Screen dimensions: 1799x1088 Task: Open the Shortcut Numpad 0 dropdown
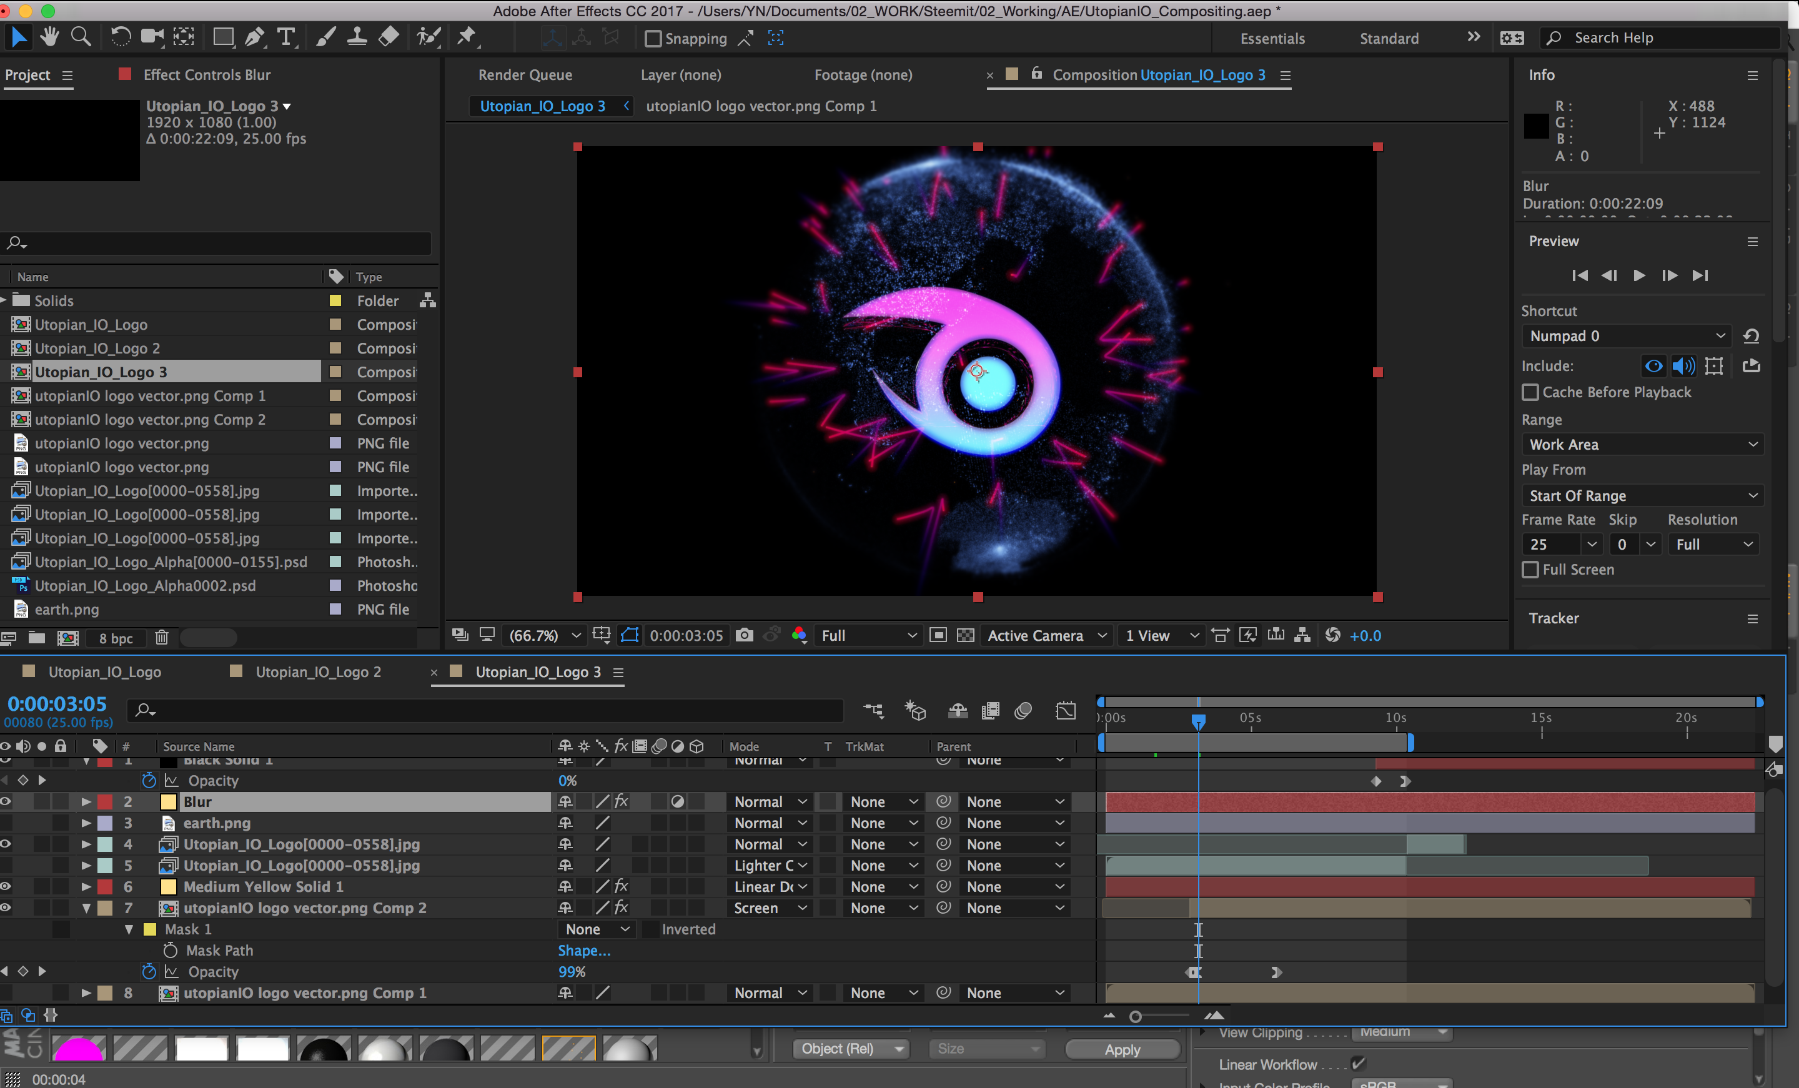tap(1627, 336)
